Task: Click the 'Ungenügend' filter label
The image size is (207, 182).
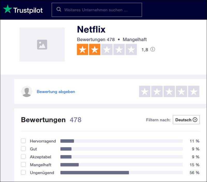Action: [x=42, y=173]
